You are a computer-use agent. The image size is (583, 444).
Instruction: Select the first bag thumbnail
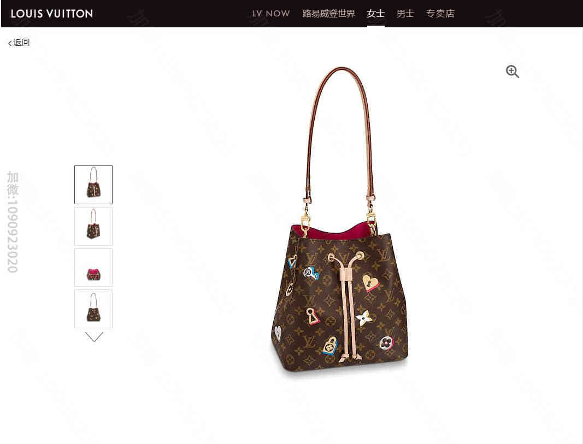point(93,185)
